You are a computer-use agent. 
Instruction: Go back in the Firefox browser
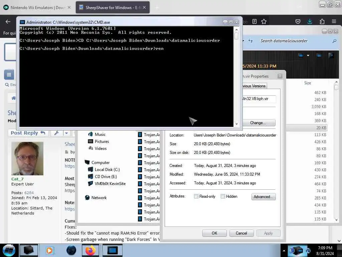(8, 21)
